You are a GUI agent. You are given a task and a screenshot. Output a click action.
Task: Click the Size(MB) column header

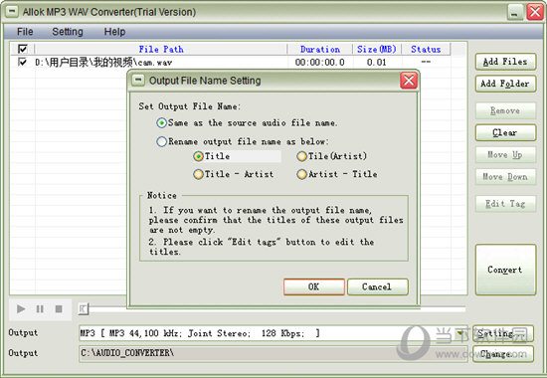377,49
